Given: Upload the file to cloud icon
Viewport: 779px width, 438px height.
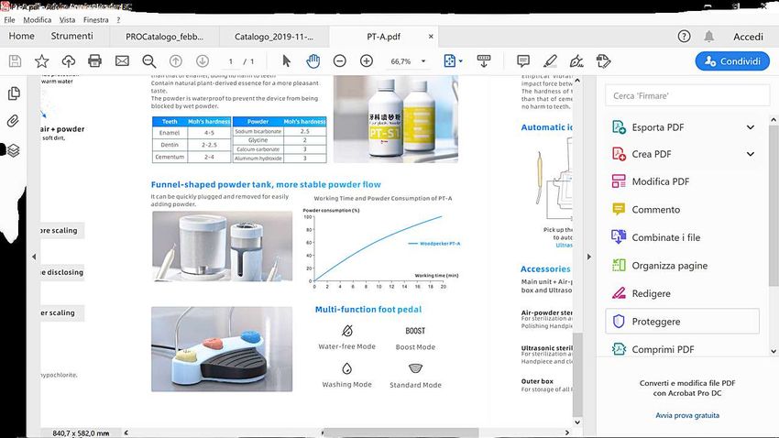Looking at the screenshot, I should (x=69, y=61).
